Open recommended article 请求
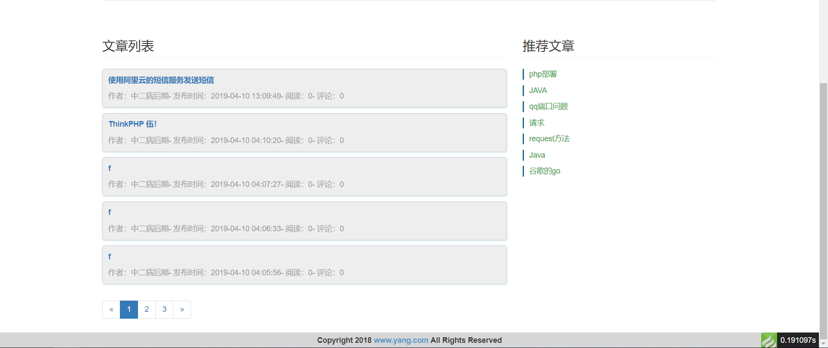 point(536,123)
